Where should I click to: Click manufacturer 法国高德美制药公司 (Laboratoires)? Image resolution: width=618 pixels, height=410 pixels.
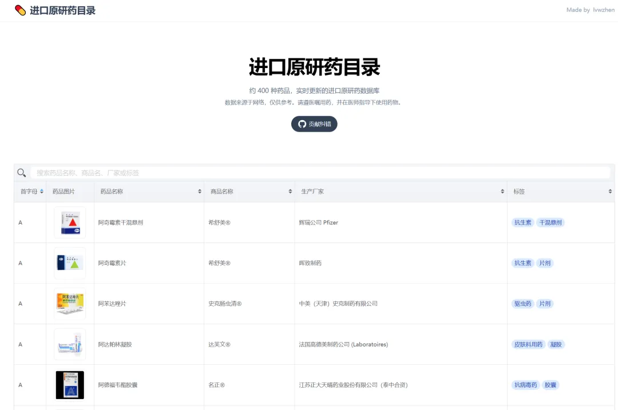343,344
